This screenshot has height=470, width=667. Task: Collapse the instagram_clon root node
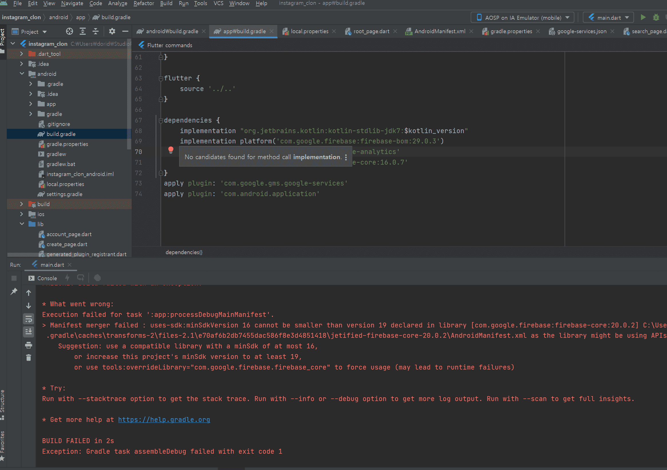13,44
